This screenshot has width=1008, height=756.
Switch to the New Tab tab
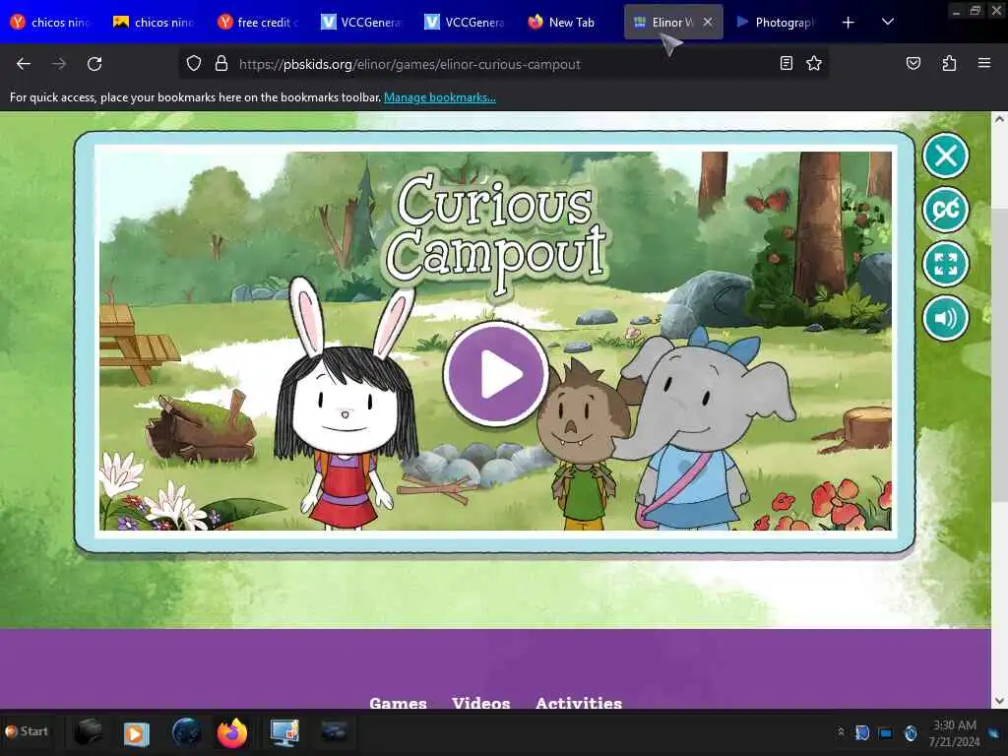coord(570,22)
